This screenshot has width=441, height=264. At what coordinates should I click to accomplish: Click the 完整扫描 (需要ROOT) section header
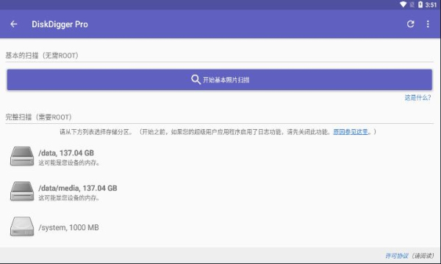coord(38,117)
